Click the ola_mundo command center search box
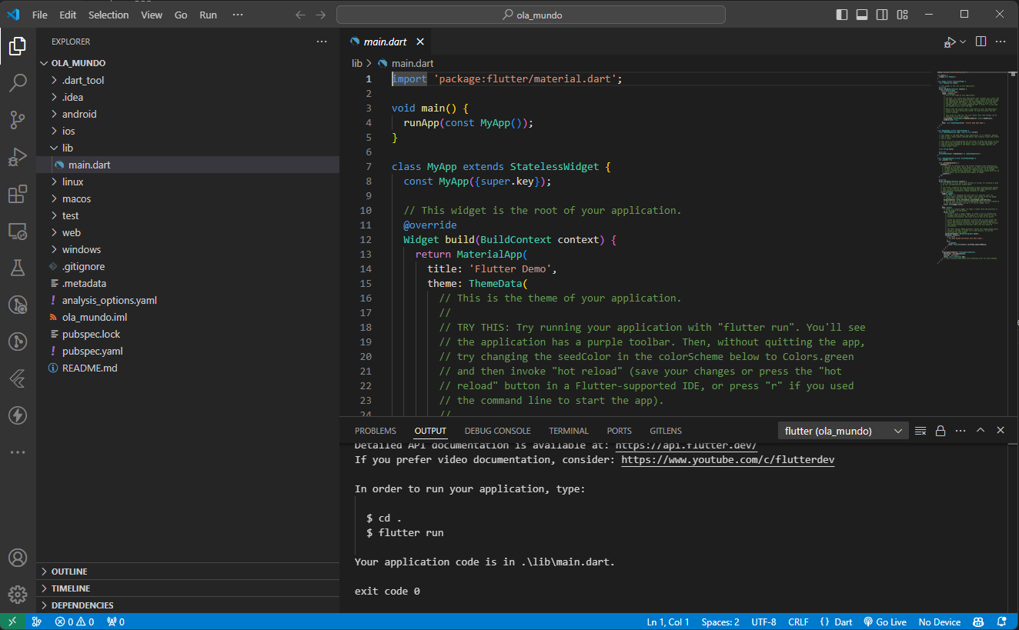This screenshot has height=630, width=1019. 531,15
